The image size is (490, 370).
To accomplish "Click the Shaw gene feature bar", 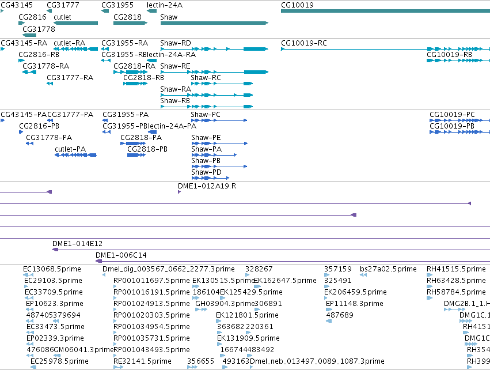I will tap(214, 23).
